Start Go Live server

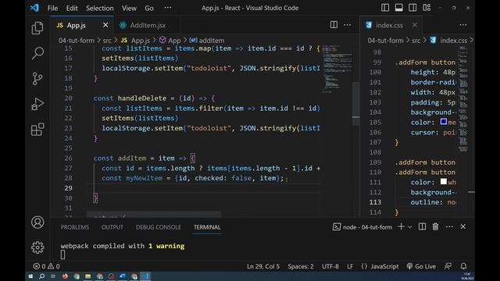pos(421,266)
